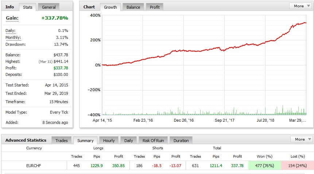314x174 pixels.
Task: View the Risk Of Ruin tab
Action: (x=153, y=141)
